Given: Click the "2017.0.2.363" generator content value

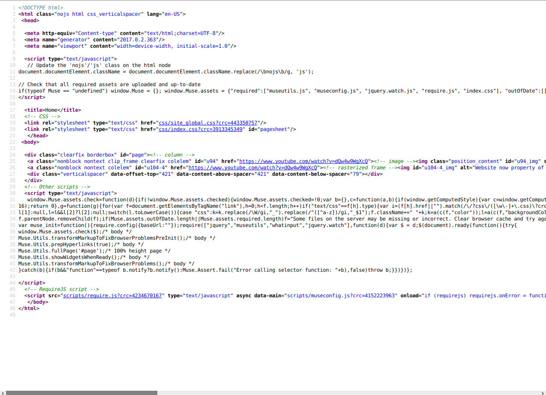Looking at the screenshot, I should coord(136,40).
